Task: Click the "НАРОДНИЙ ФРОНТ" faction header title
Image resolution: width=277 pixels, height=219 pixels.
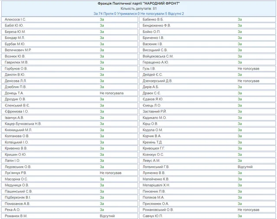Action: pyautogui.click(x=138, y=3)
